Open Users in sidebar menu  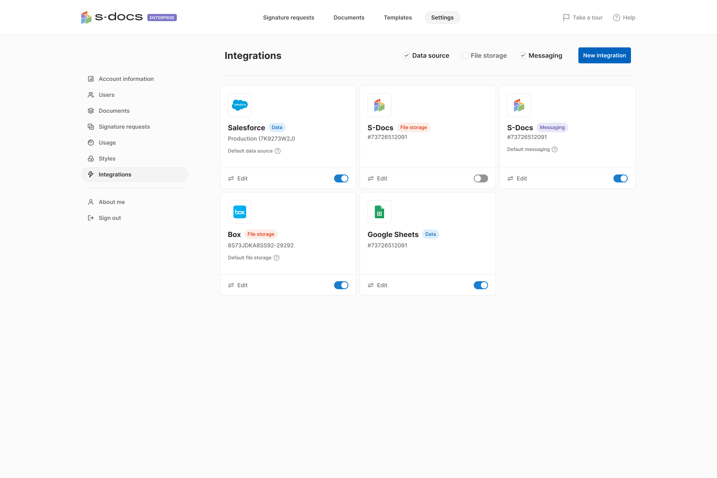tap(134, 95)
